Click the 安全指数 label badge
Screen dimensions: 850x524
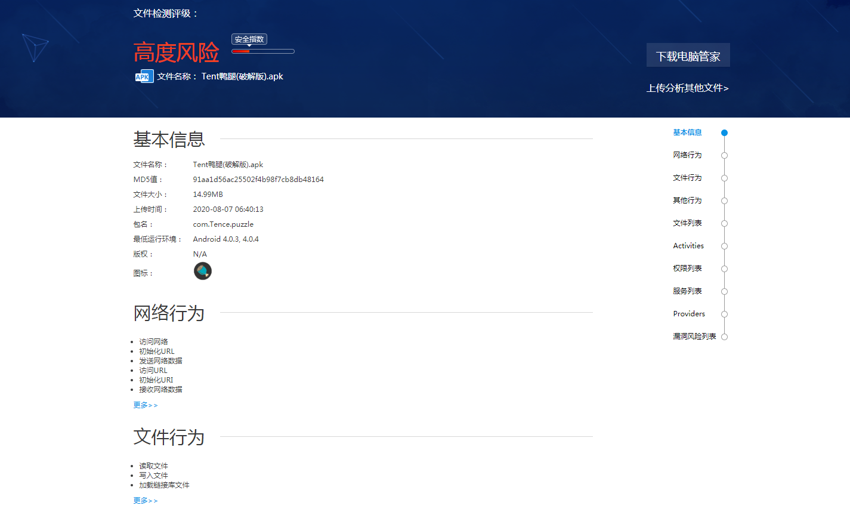tap(249, 39)
